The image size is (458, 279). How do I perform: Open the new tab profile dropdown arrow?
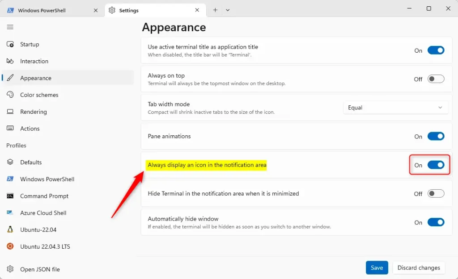(228, 10)
